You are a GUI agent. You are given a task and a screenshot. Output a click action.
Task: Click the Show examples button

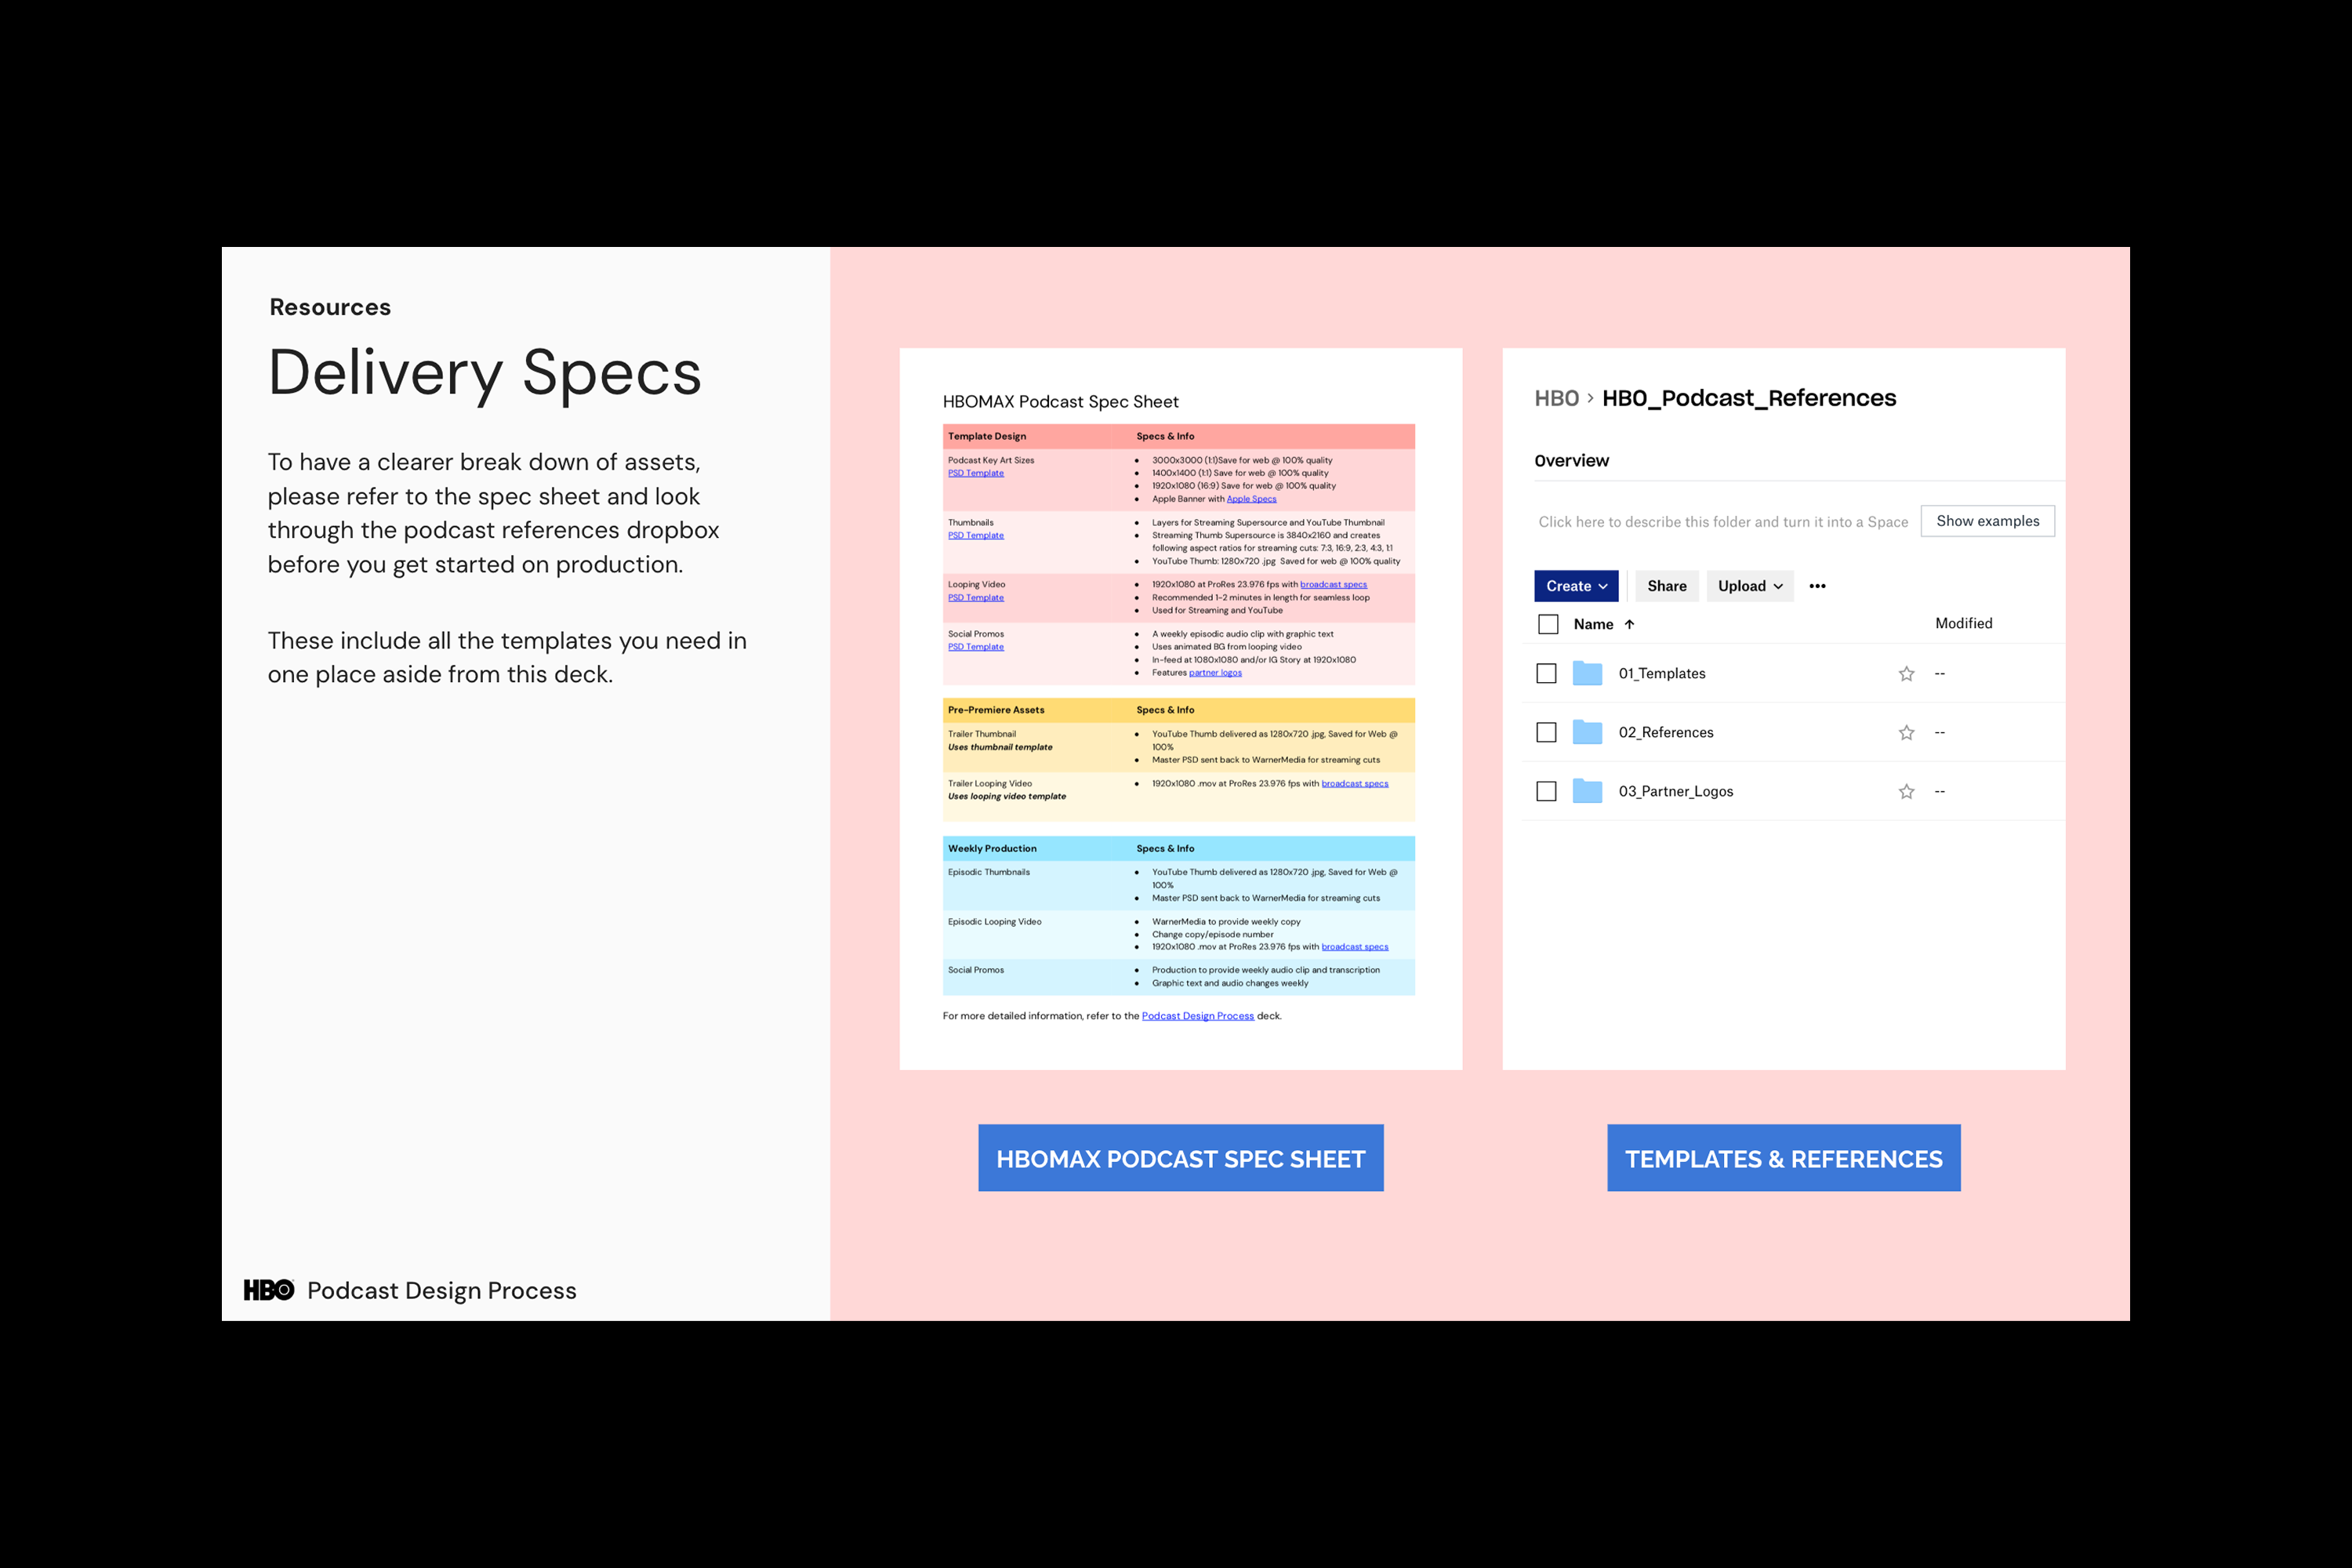(1987, 521)
